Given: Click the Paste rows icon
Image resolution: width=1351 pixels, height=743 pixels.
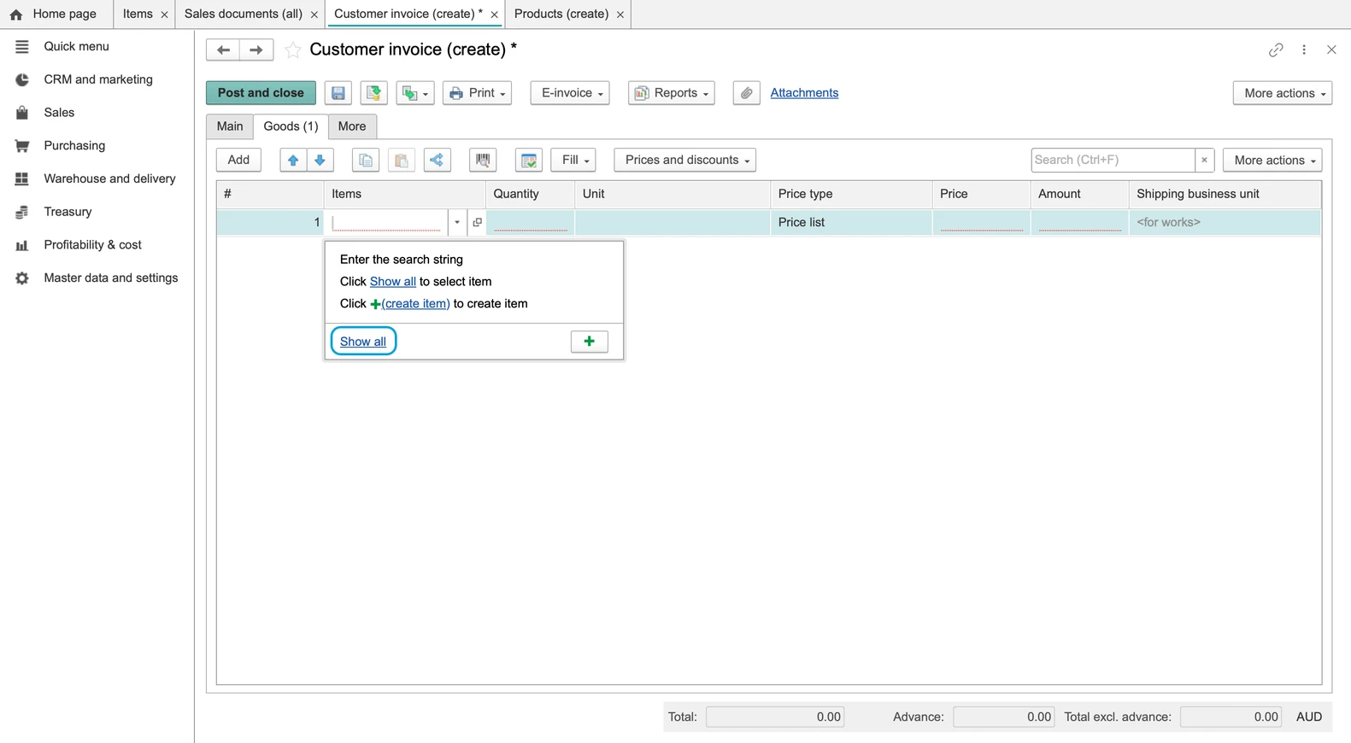Looking at the screenshot, I should tap(402, 161).
